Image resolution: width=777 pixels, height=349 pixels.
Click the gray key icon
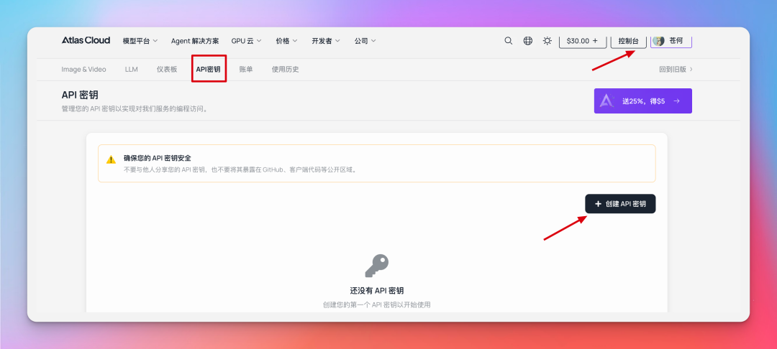click(x=376, y=266)
